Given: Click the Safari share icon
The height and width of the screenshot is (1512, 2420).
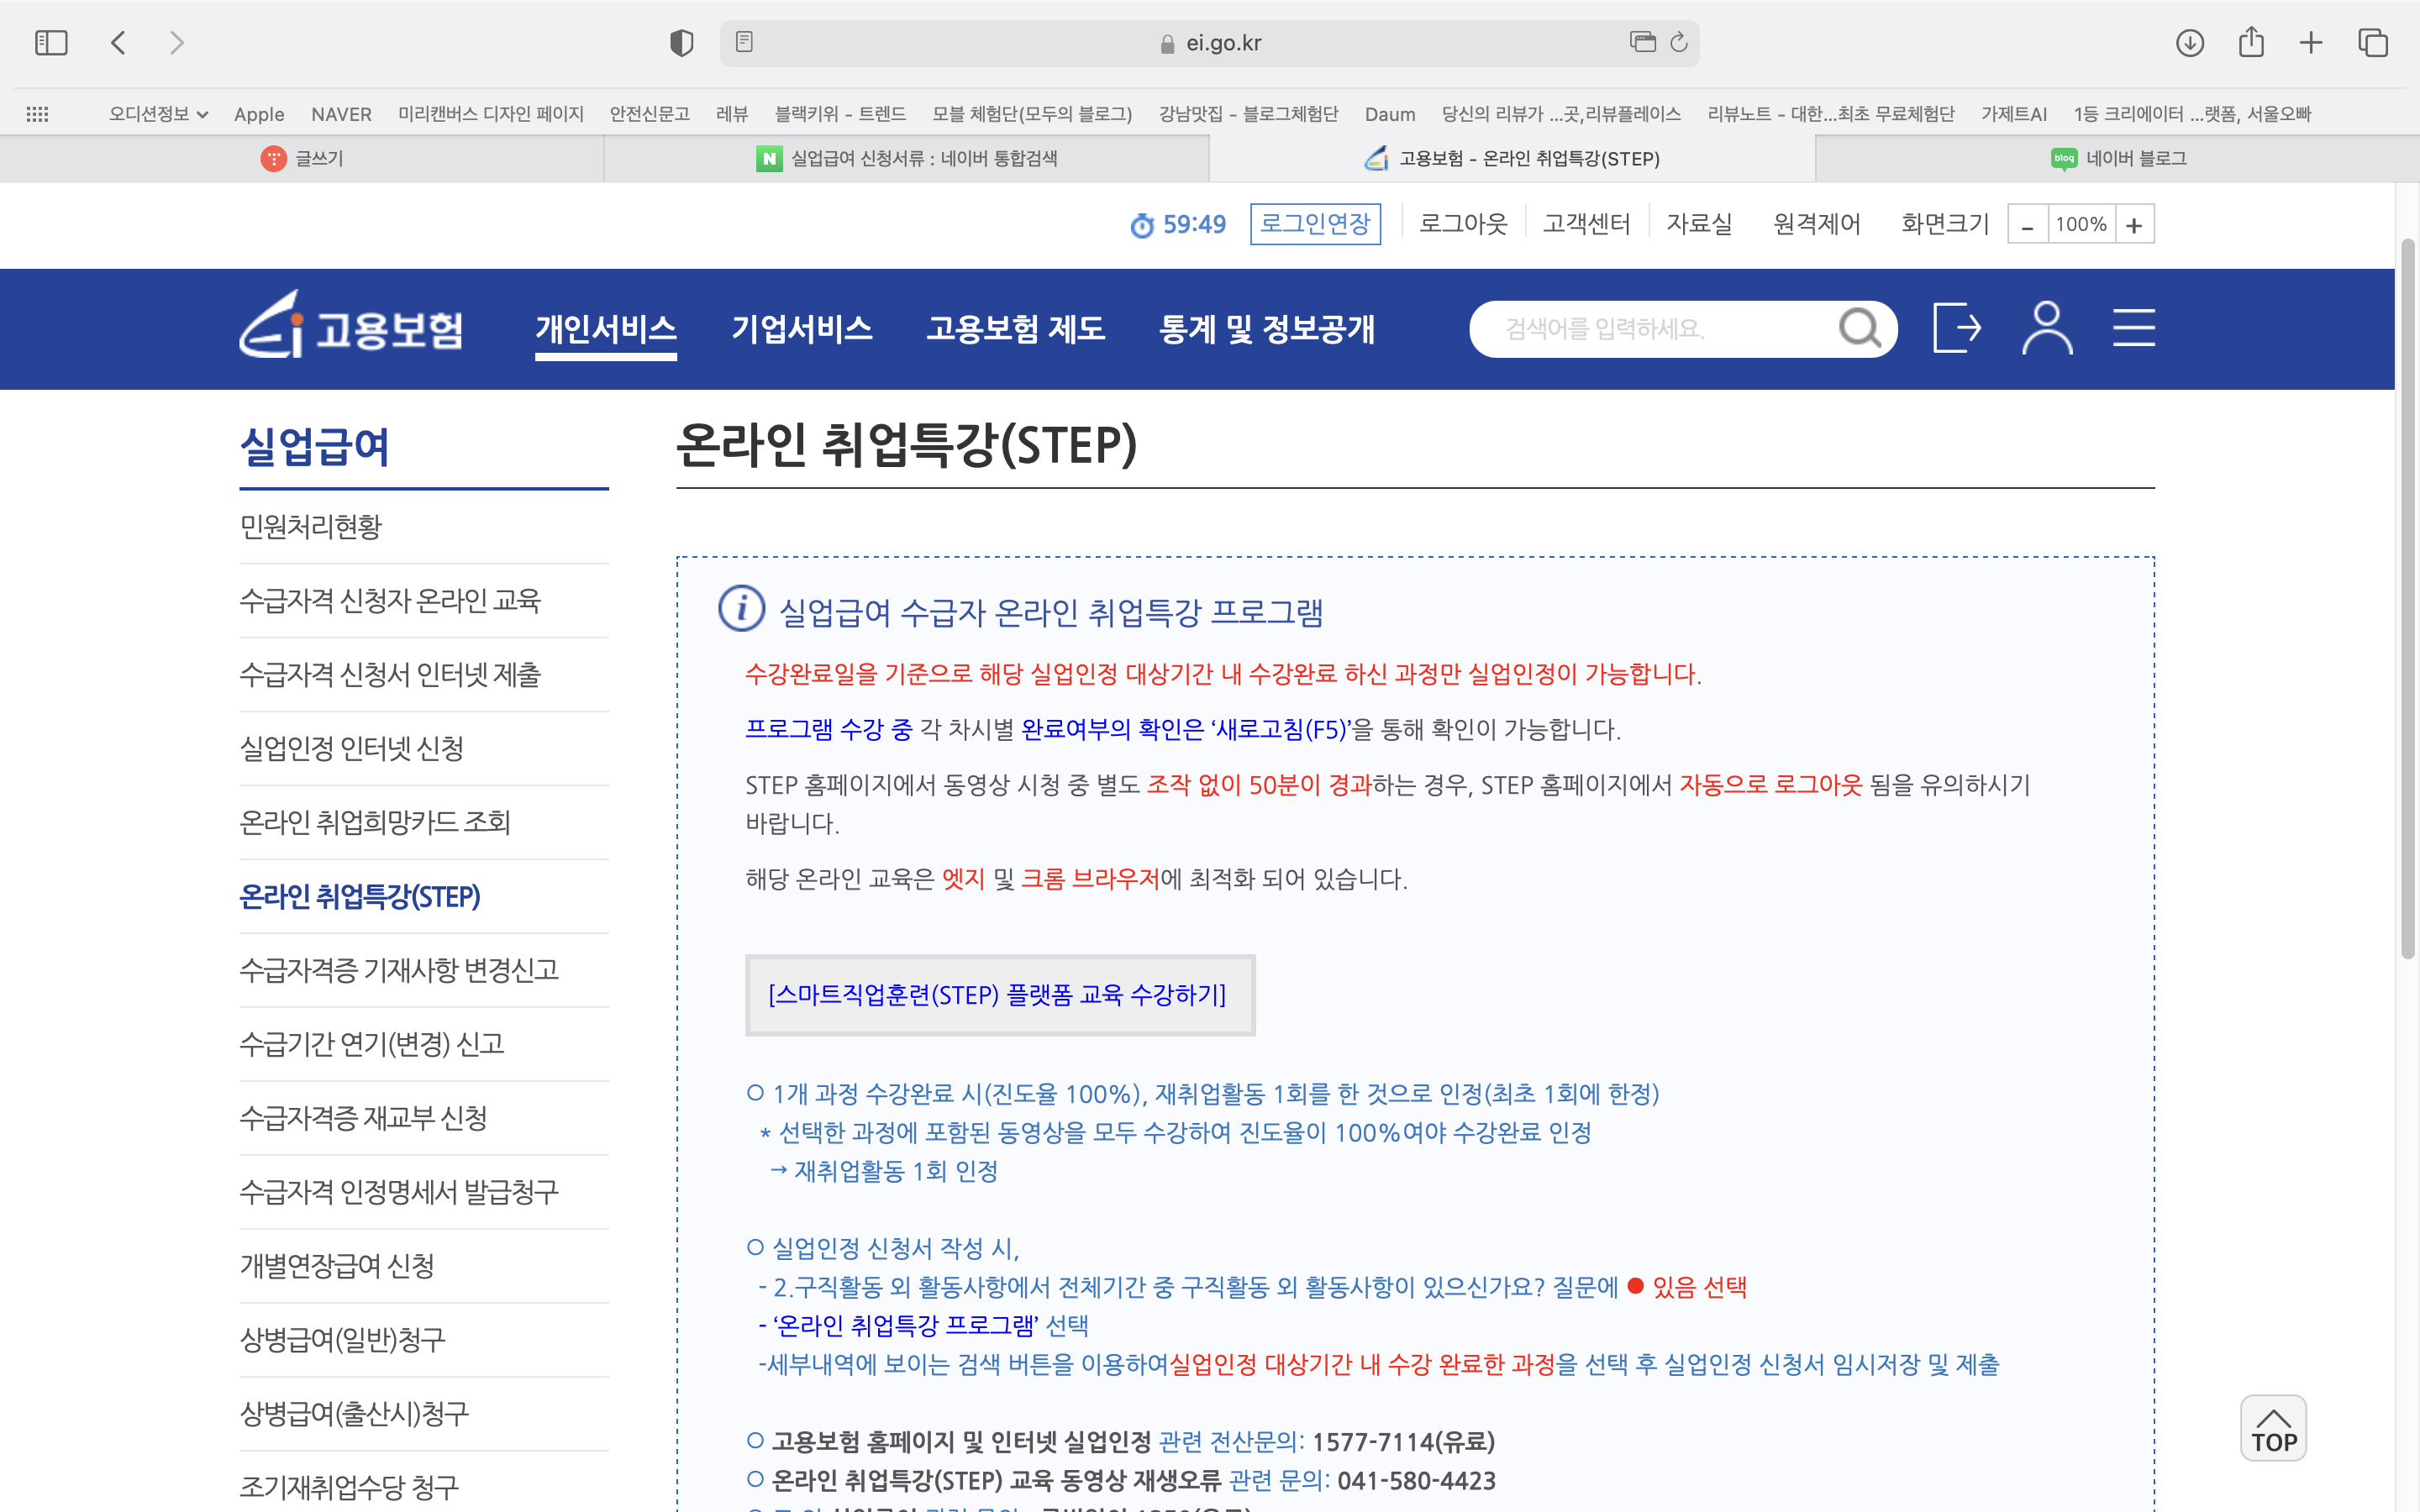Looking at the screenshot, I should click(x=2251, y=43).
